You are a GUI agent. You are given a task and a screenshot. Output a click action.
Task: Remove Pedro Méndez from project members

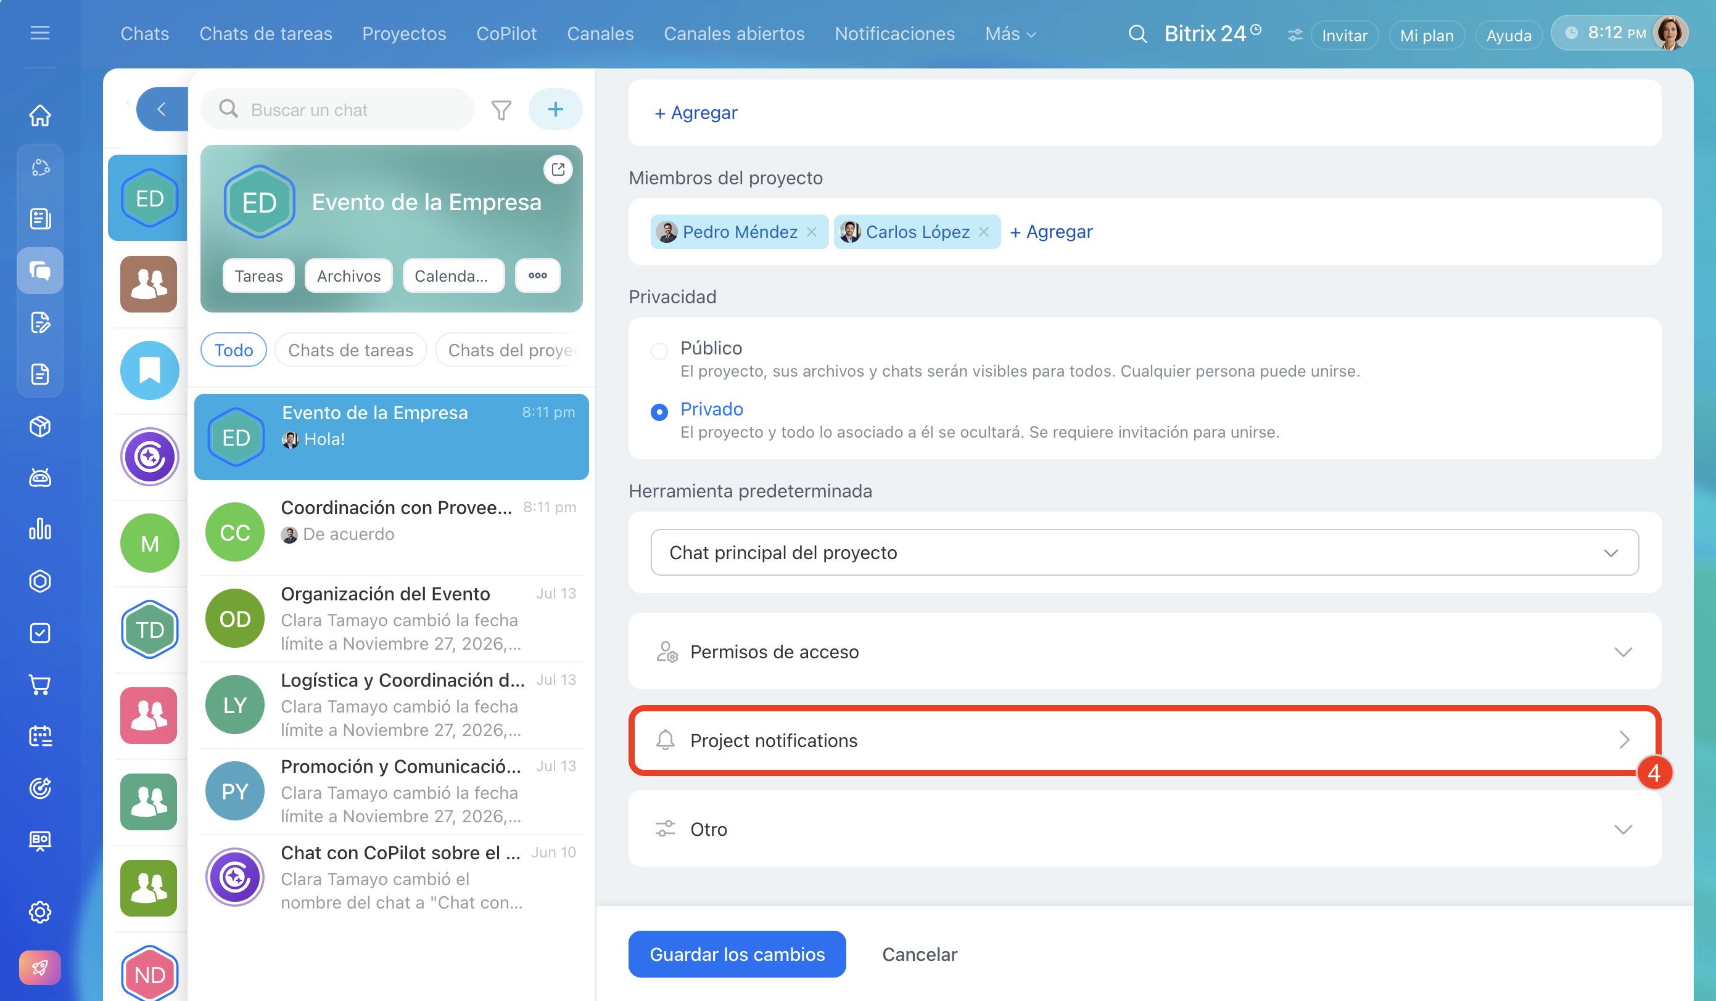pyautogui.click(x=812, y=232)
